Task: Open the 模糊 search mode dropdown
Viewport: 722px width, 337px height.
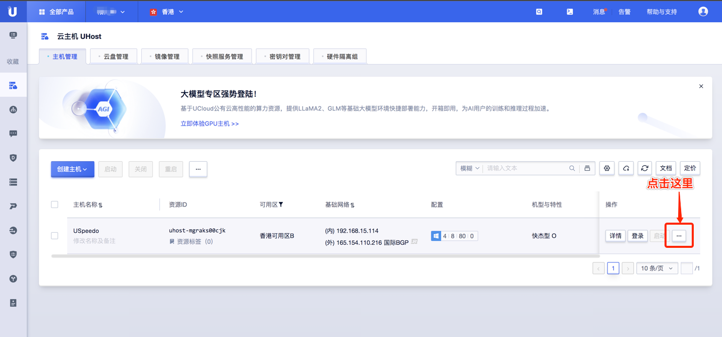Action: coord(469,168)
